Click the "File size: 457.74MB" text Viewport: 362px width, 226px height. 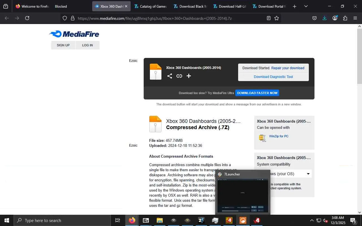pyautogui.click(x=166, y=140)
